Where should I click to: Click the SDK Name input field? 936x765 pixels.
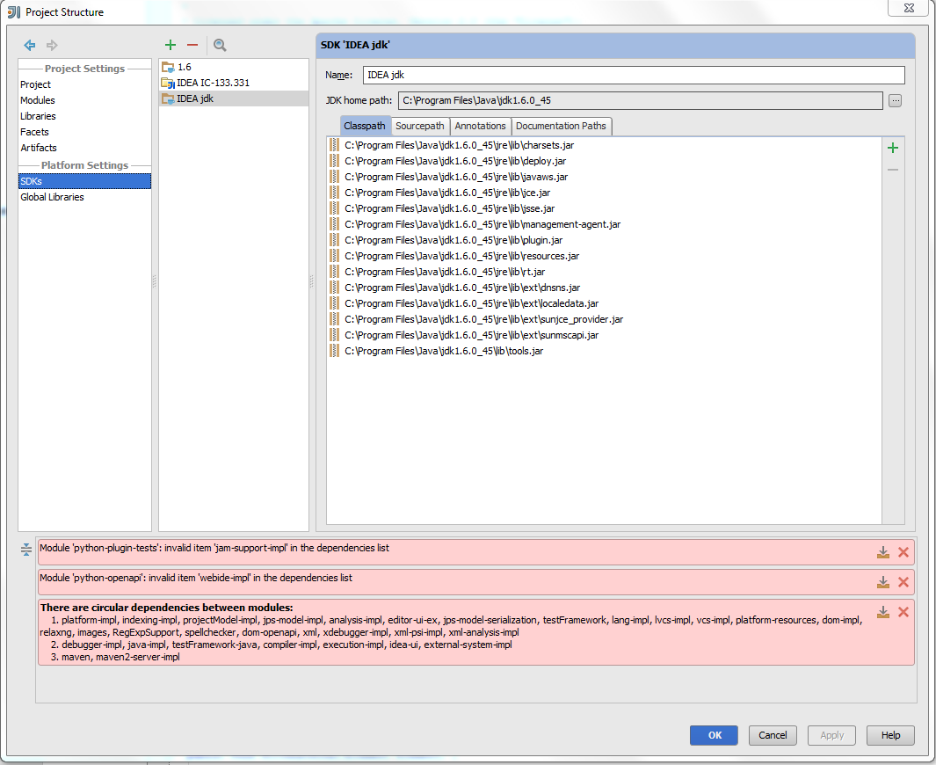pyautogui.click(x=633, y=76)
